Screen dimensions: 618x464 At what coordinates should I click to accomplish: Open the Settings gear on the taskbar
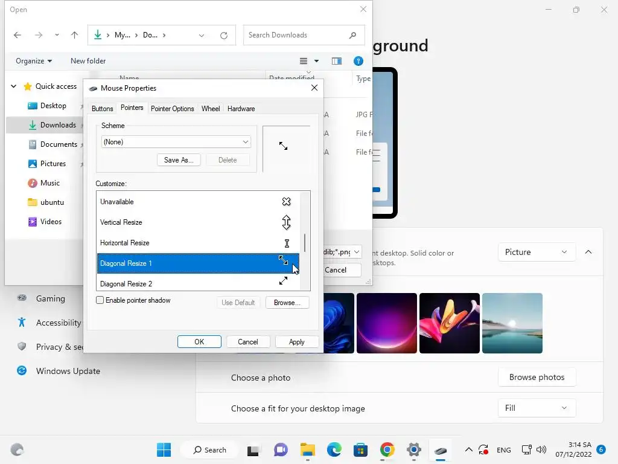(x=414, y=449)
